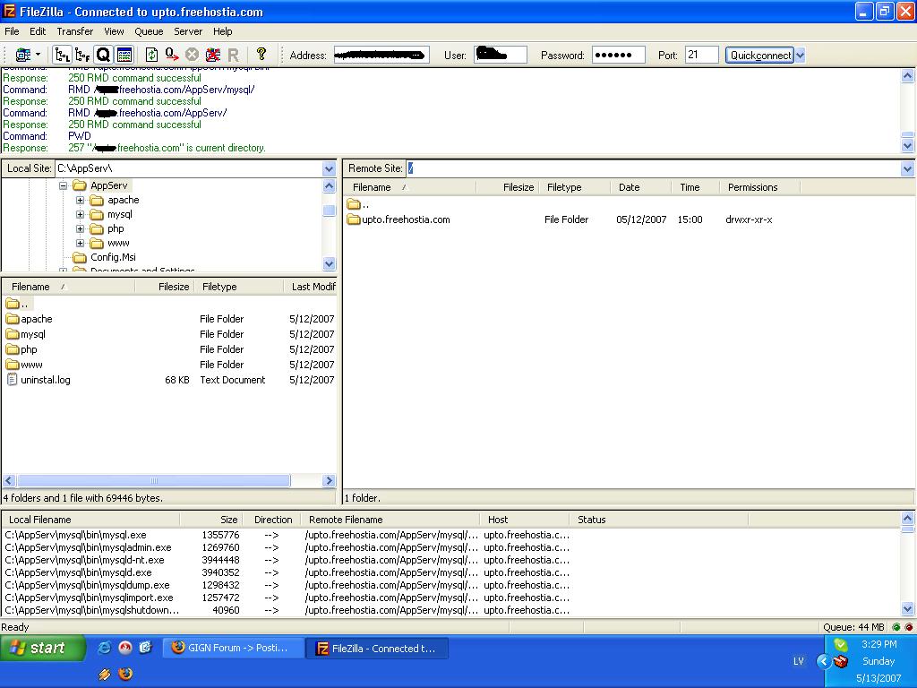Click the Config.Msi folder icon in local tree
This screenshot has height=688, width=917.
(x=80, y=257)
